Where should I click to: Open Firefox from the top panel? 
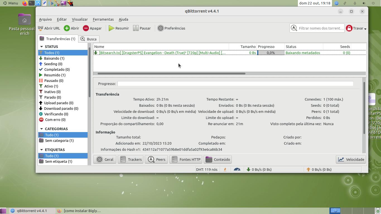(x=25, y=3)
